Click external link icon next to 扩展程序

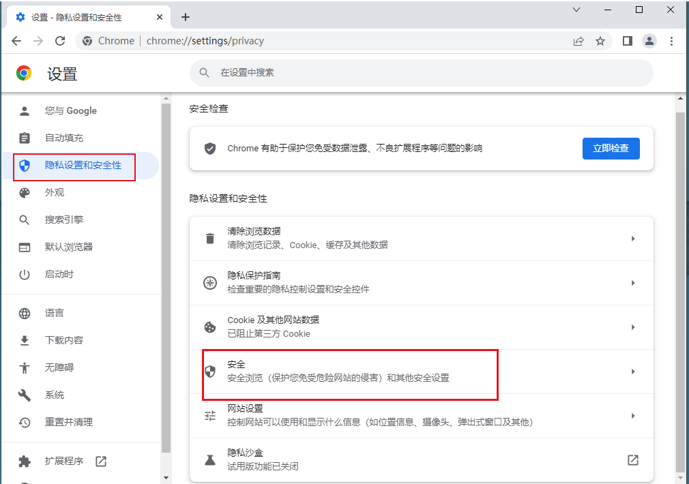tap(101, 461)
